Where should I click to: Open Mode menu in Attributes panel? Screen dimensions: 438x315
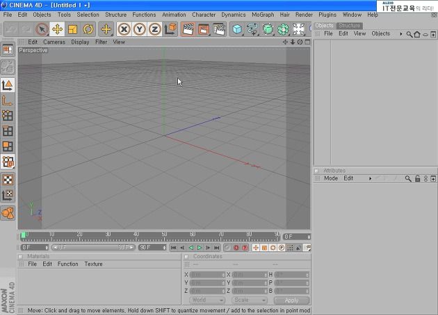click(331, 178)
